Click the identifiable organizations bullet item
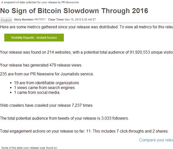This screenshot has width=173, height=149. tap(46, 83)
